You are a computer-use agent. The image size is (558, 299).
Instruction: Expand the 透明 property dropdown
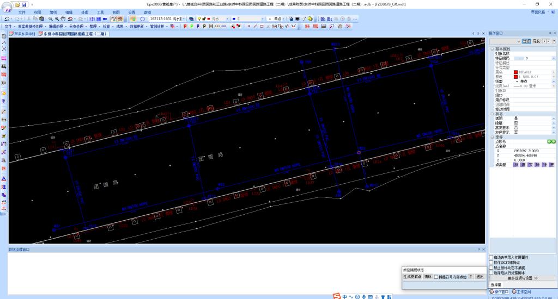(x=554, y=118)
